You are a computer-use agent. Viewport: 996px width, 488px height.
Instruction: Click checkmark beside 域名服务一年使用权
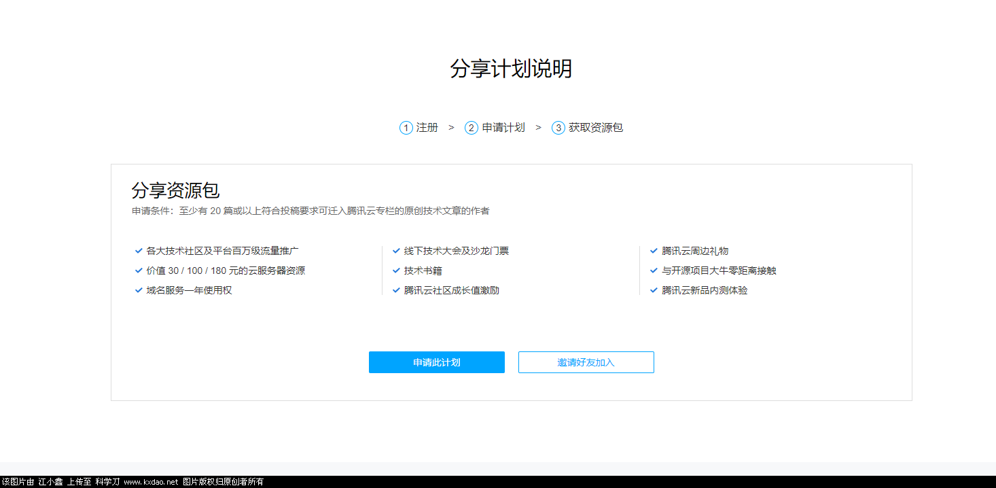pos(139,290)
